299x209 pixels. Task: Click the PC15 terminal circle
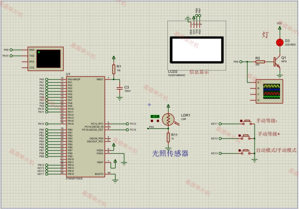pyautogui.click(x=127, y=130)
